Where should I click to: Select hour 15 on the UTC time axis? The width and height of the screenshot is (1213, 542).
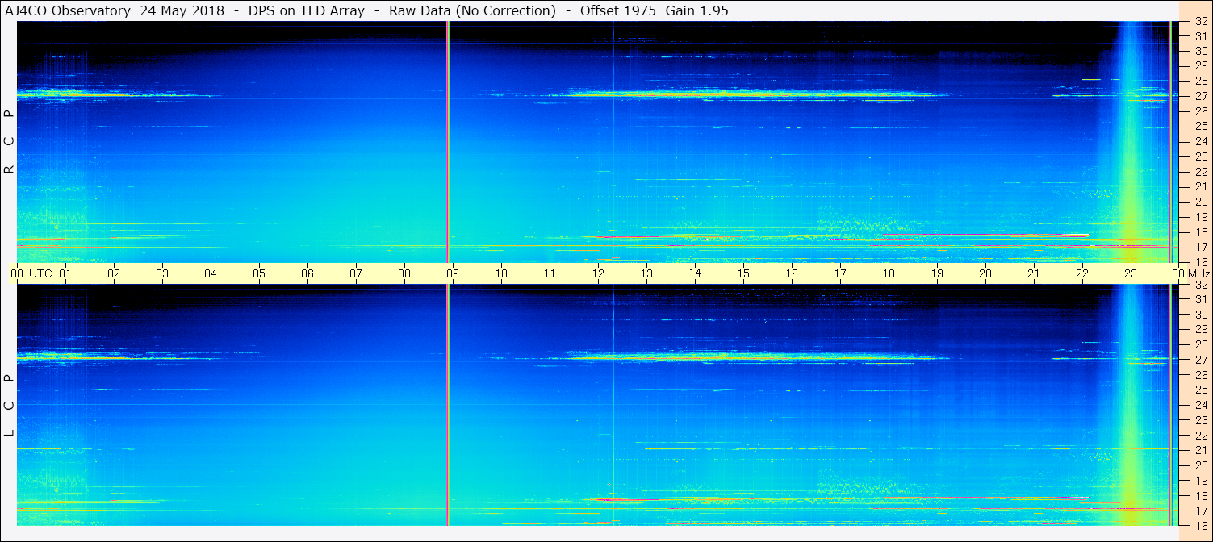click(x=743, y=273)
